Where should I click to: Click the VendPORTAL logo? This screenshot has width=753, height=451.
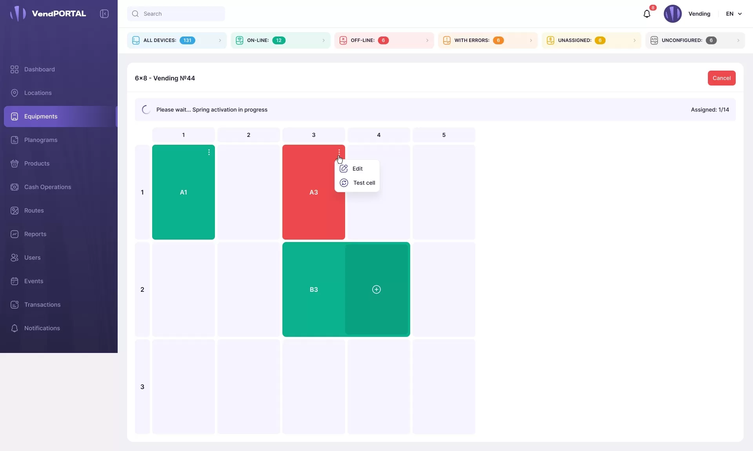pos(48,14)
